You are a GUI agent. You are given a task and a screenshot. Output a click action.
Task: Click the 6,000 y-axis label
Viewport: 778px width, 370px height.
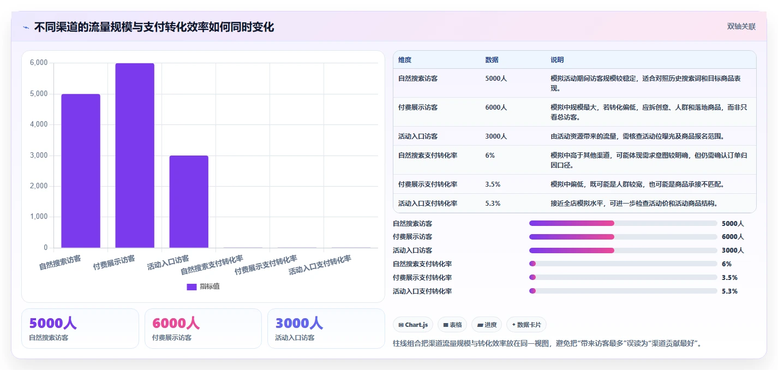point(39,63)
